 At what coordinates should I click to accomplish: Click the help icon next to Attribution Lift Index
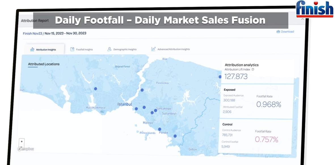pos(253,69)
